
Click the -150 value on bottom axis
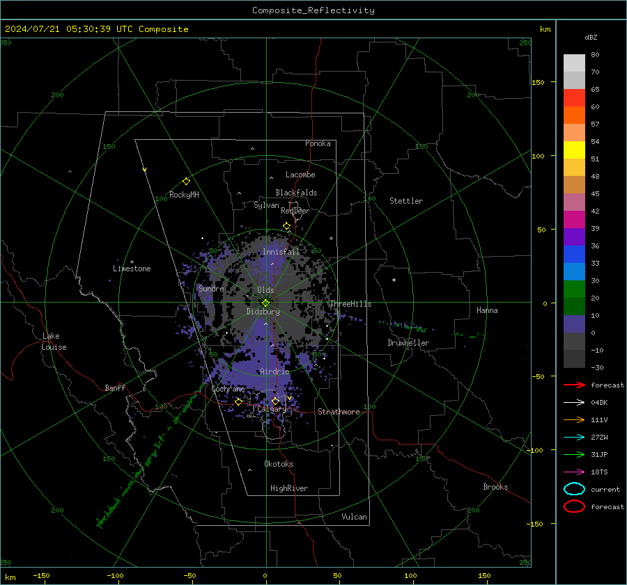[x=41, y=575]
